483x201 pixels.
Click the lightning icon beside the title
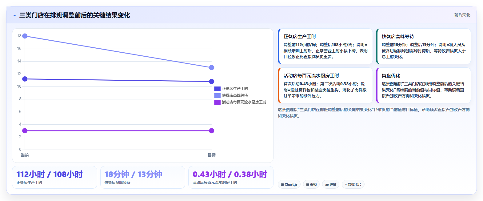coord(15,15)
